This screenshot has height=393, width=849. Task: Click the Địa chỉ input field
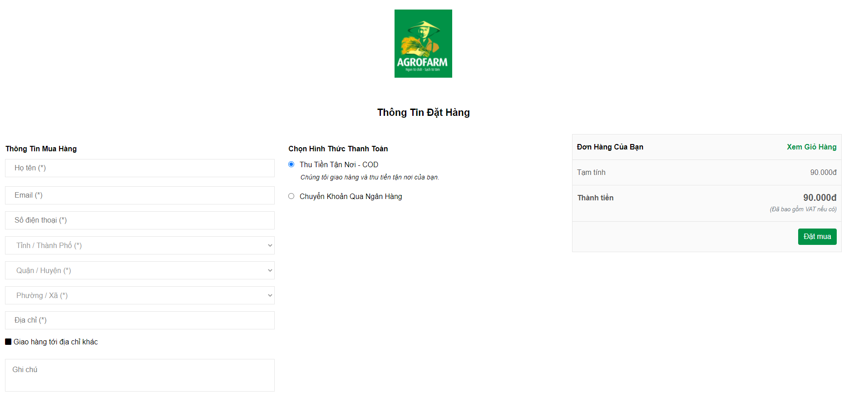[140, 320]
